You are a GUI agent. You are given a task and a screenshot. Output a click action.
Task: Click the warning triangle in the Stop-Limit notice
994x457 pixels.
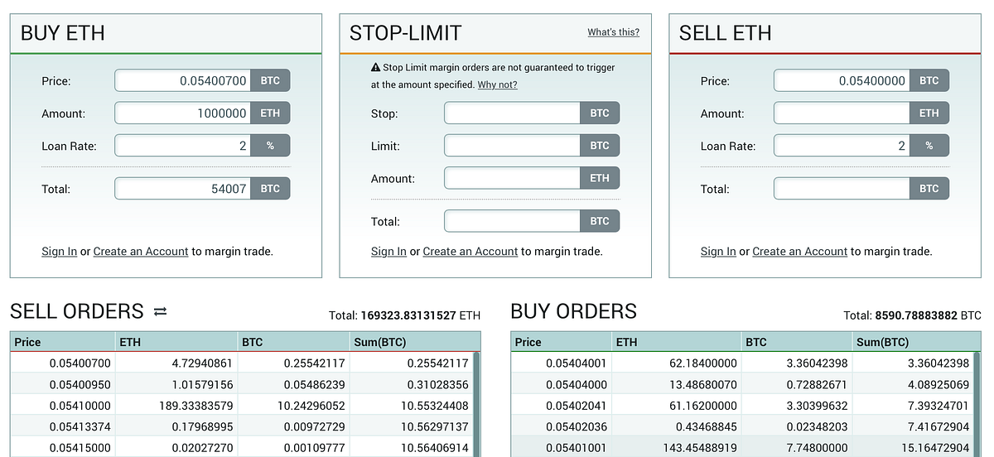(x=375, y=68)
